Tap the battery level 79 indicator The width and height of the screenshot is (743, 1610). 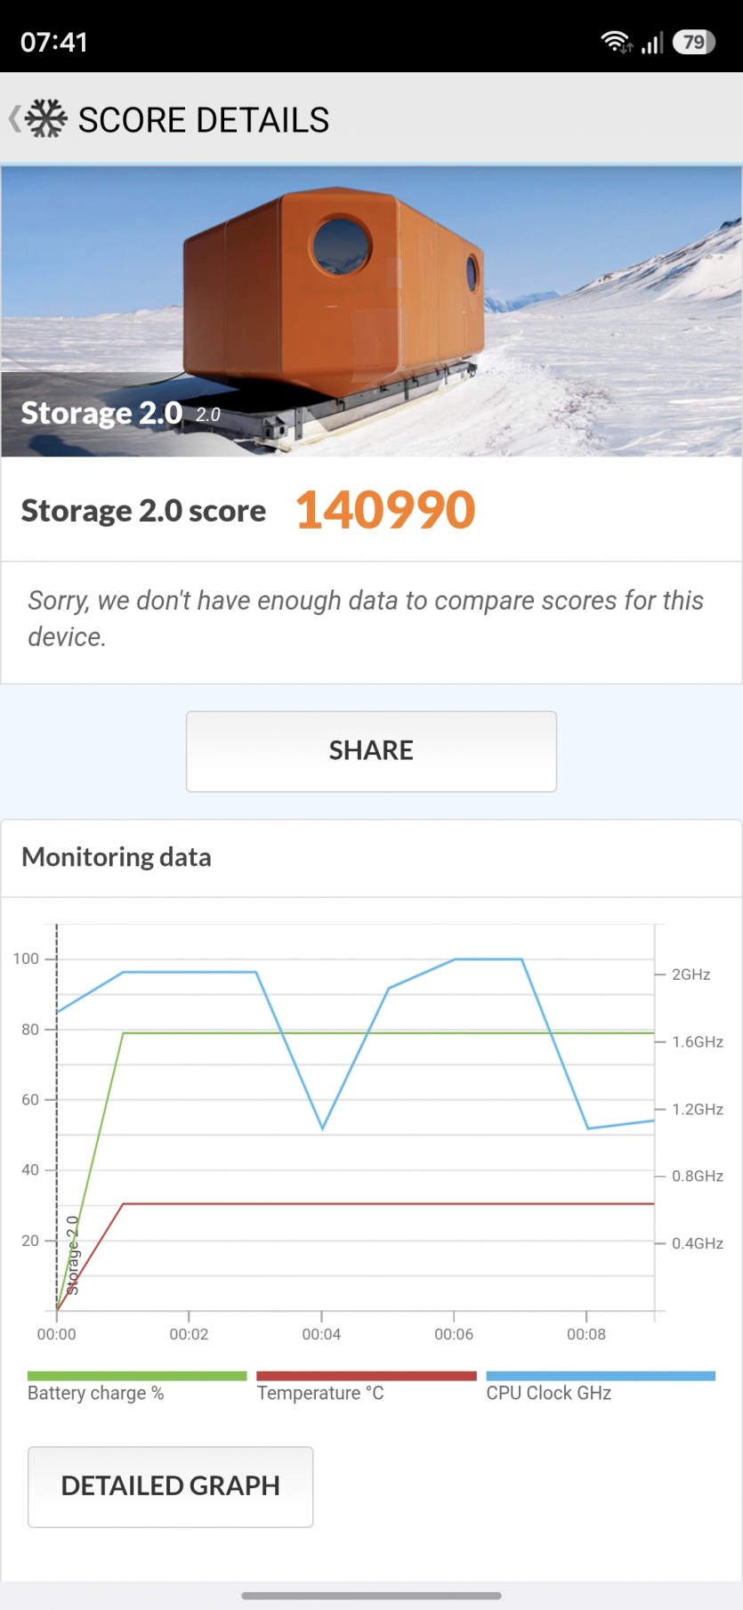click(x=694, y=42)
